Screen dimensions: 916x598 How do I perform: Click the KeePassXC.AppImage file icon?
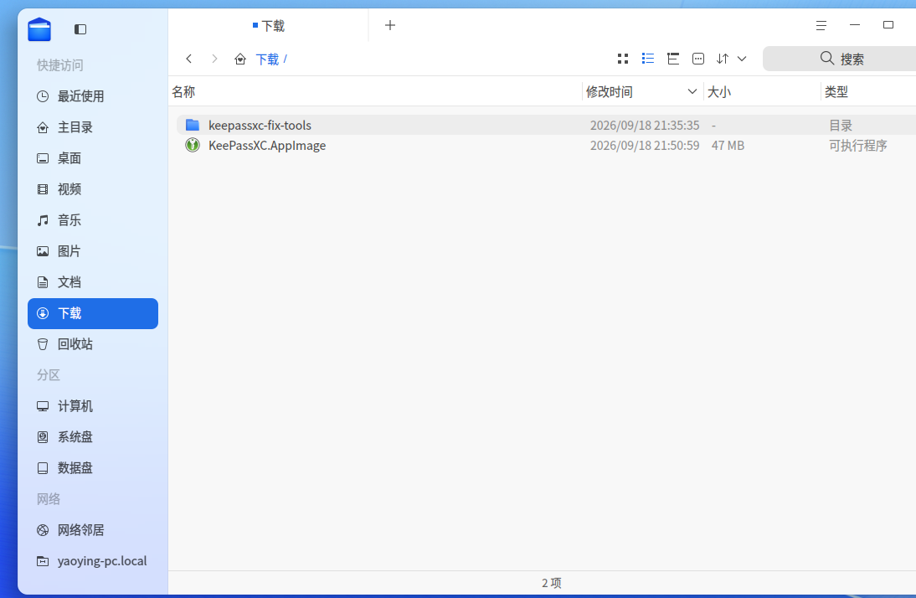pos(193,145)
